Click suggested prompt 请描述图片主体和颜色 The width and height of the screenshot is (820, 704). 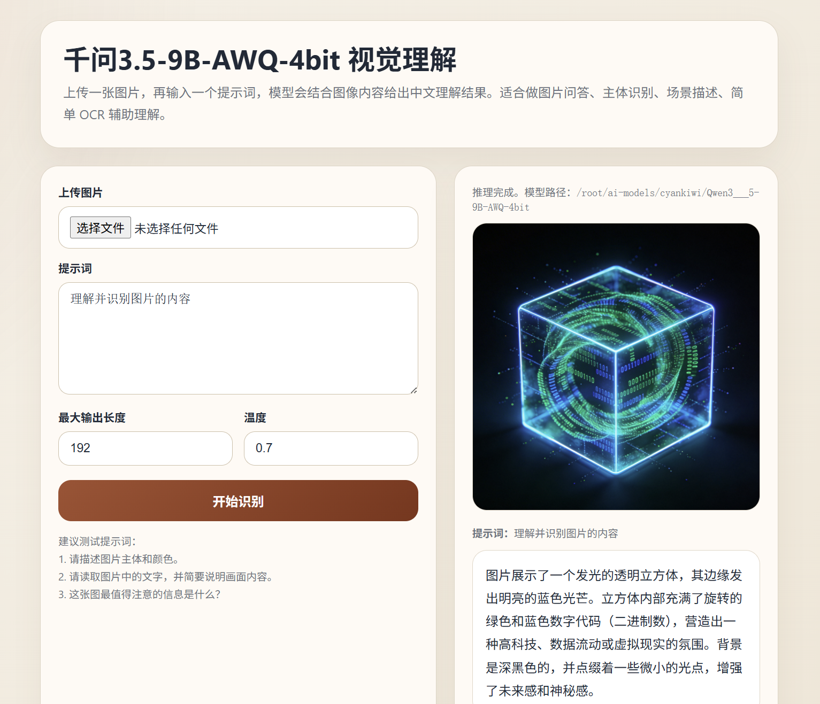click(x=119, y=559)
